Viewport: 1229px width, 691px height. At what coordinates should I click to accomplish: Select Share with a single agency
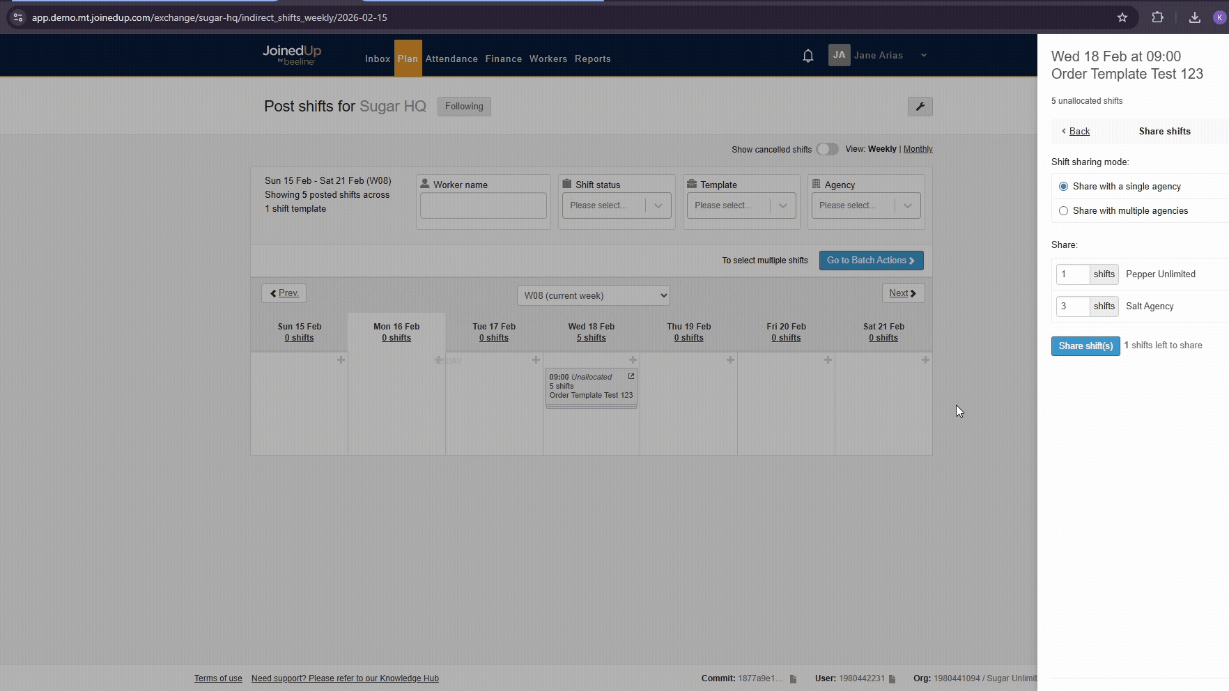point(1063,187)
